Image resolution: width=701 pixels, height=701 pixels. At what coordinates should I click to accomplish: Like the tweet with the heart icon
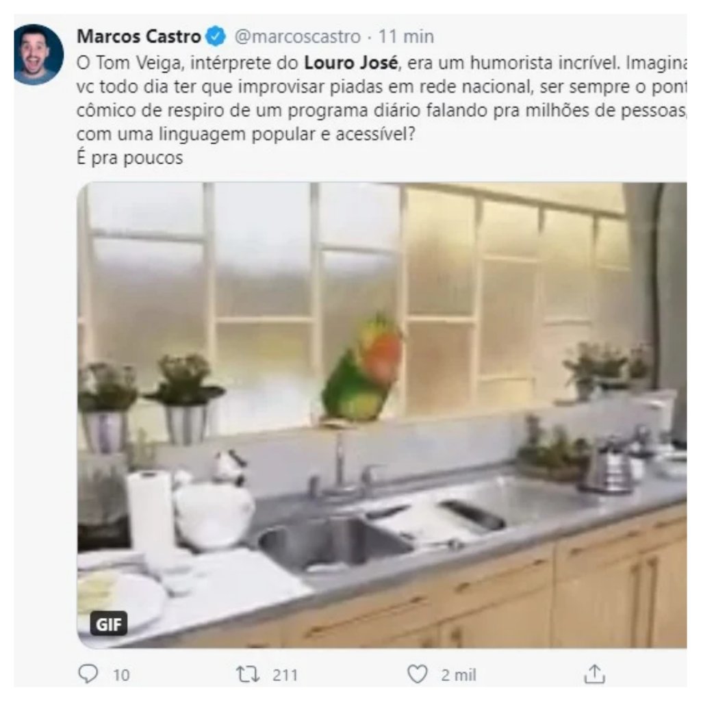coord(417,674)
